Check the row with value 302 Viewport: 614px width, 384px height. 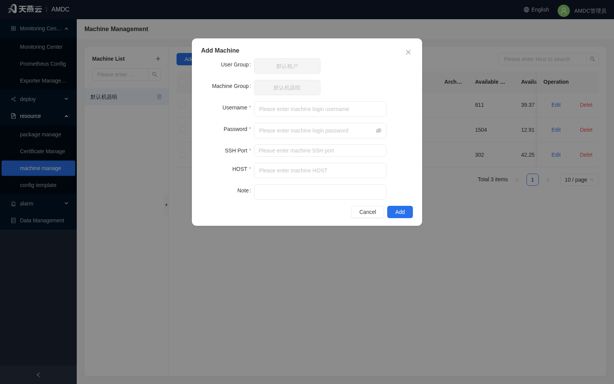pos(183,155)
